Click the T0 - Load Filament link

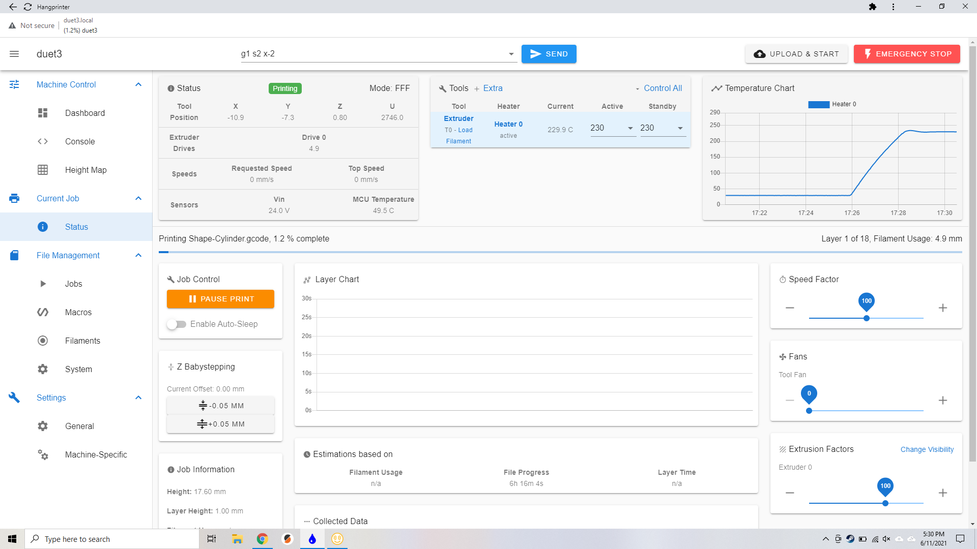(458, 136)
